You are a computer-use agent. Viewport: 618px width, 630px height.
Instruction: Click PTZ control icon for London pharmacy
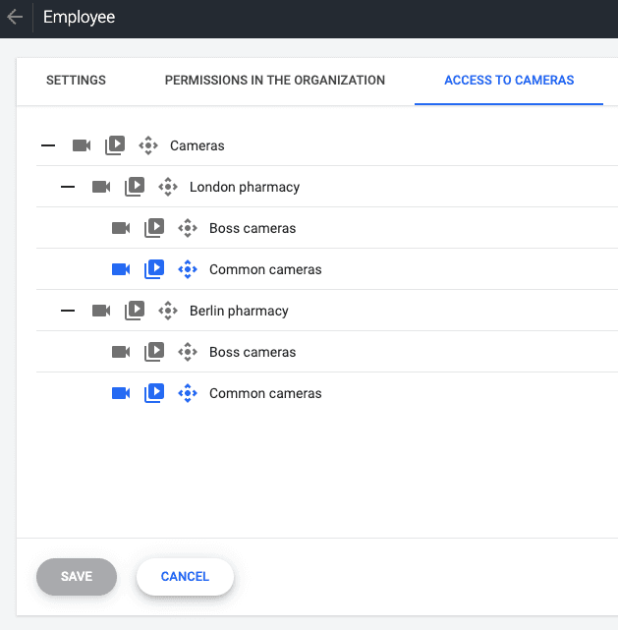point(168,187)
